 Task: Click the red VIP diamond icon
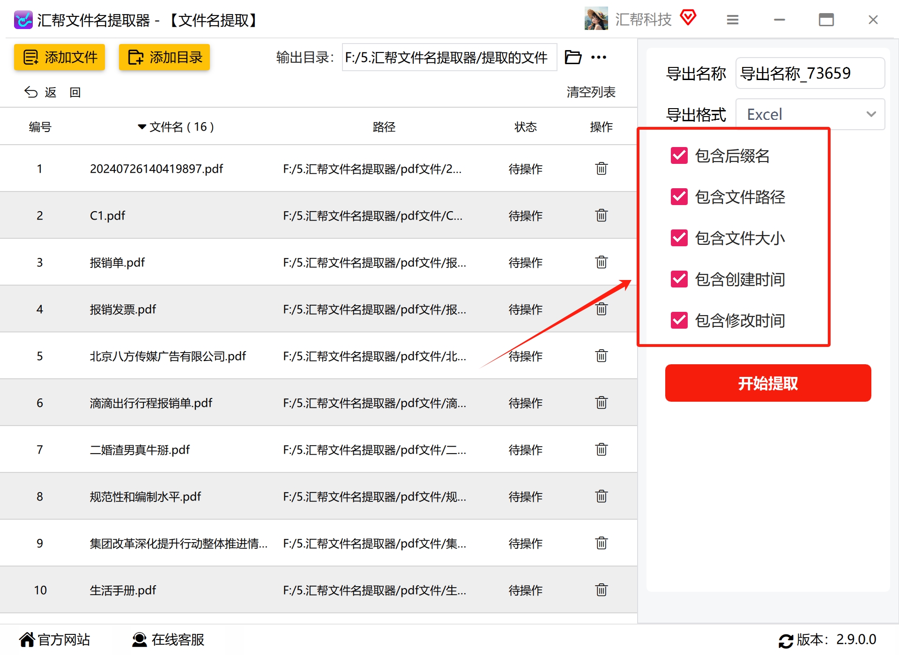click(688, 18)
